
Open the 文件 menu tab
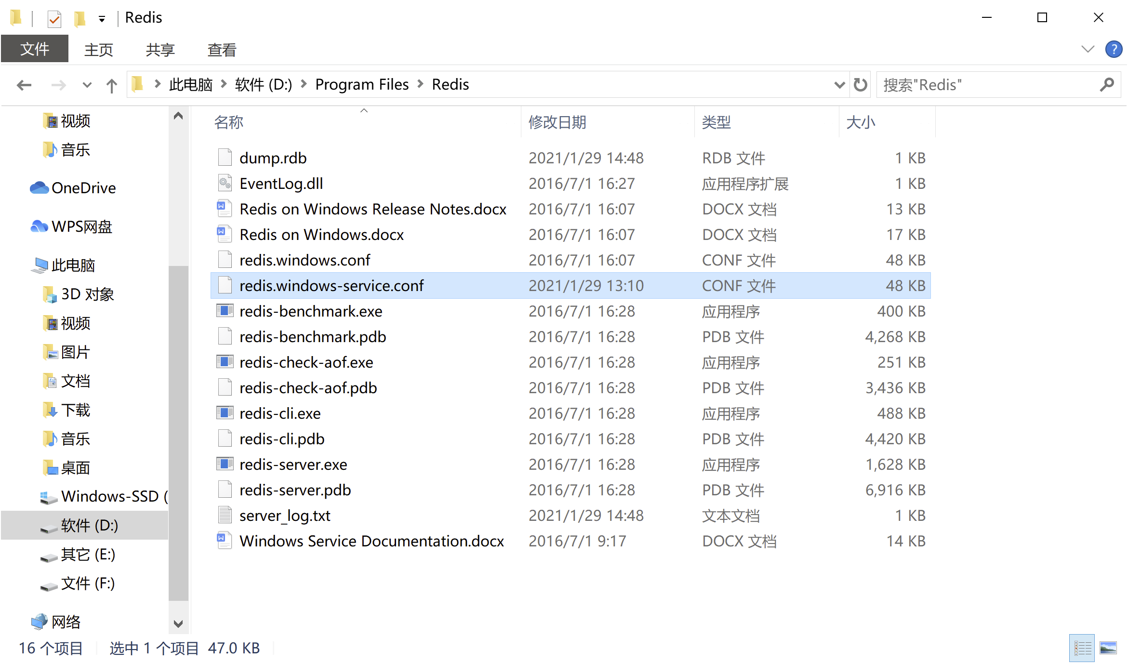[35, 49]
